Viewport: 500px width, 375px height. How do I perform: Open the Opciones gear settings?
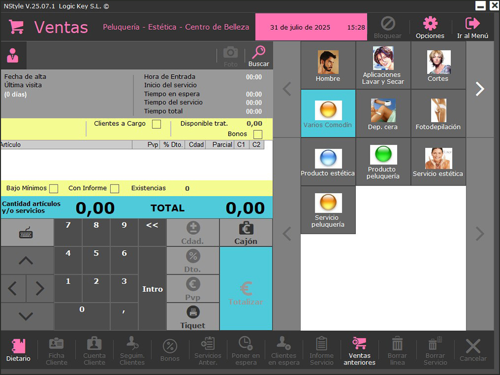[430, 27]
